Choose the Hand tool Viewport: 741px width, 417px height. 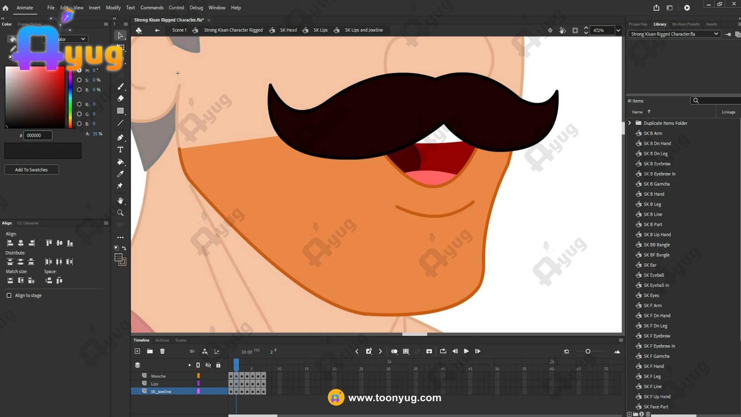pos(120,201)
